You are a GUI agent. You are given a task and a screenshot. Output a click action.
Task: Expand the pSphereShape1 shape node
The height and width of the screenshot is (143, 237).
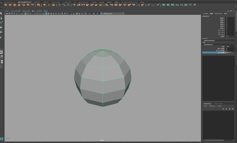pos(209,40)
